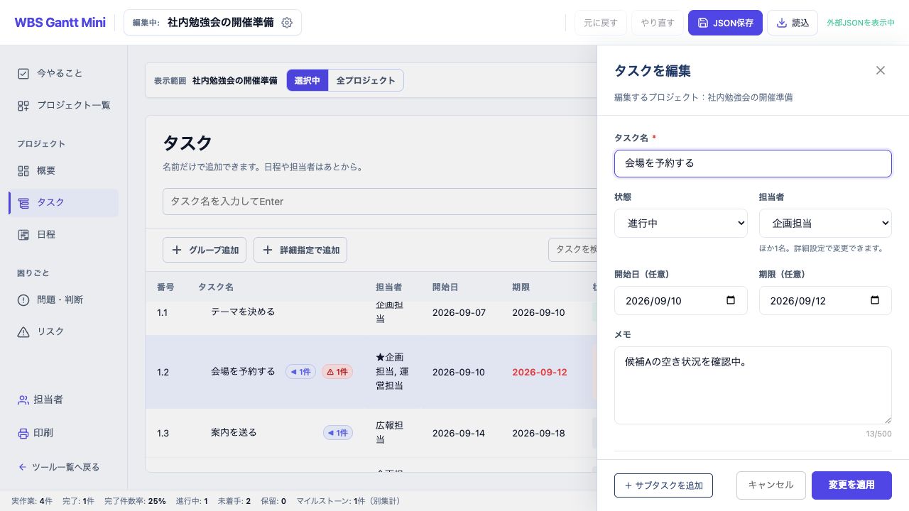This screenshot has height=511, width=909.
Task: Click the red 1件 warning badge
Action: (x=337, y=371)
